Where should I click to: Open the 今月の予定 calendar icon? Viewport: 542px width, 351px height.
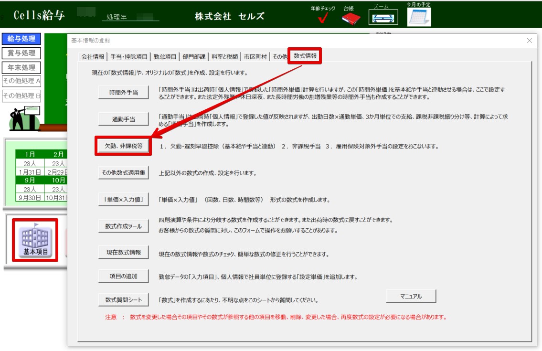[418, 17]
